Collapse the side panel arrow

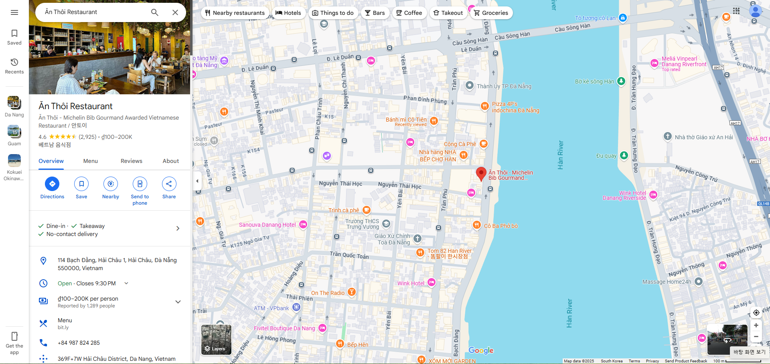tap(197, 181)
